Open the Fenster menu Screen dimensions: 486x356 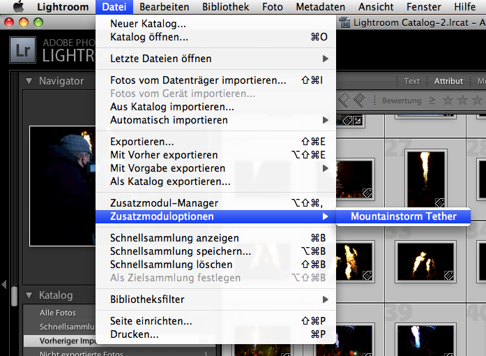coord(423,7)
